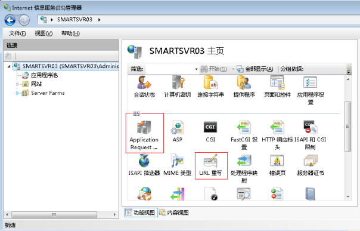
Task: Open the 文件(F) menu
Action: tap(17, 33)
